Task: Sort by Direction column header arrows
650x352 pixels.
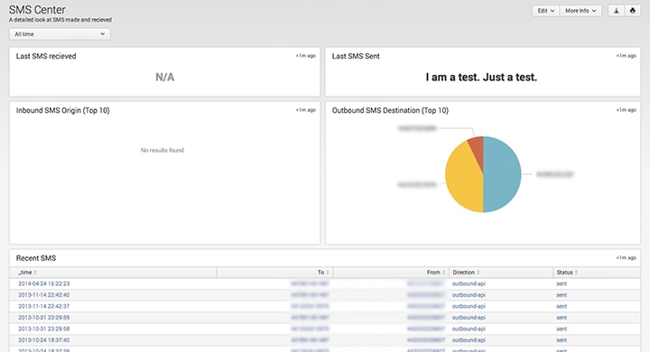Action: pos(478,273)
